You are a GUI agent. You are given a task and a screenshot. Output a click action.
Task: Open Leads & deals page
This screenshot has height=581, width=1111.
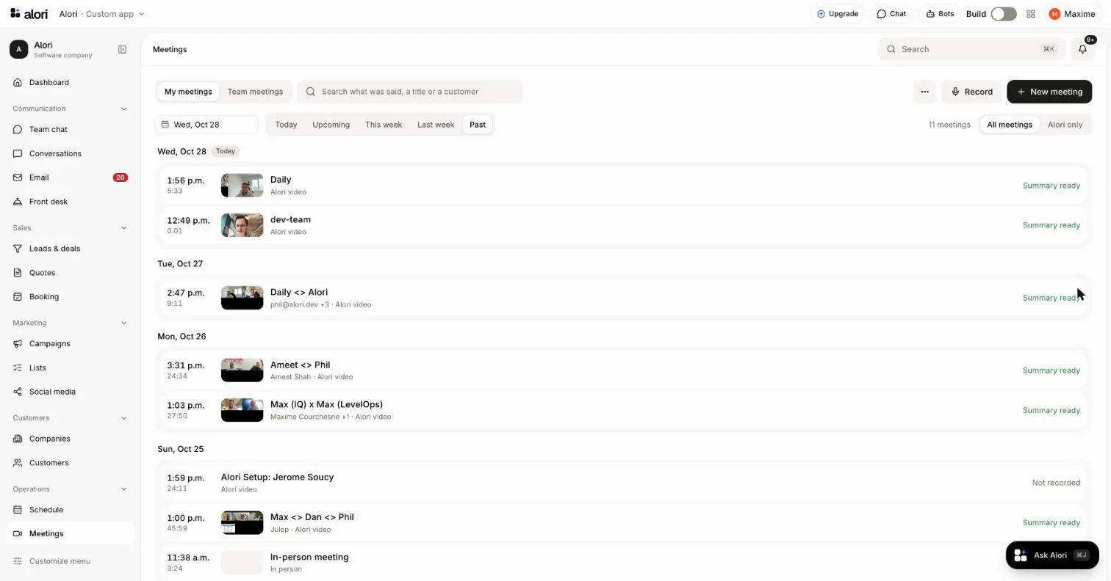click(70, 249)
